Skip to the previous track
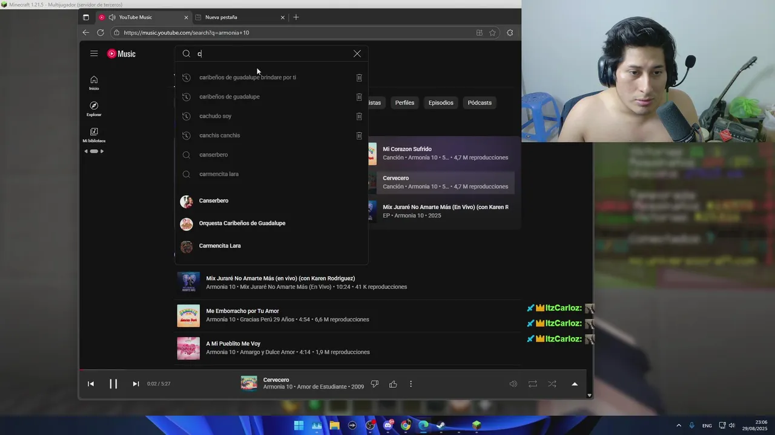Screen dimensions: 775x435 pos(91,384)
